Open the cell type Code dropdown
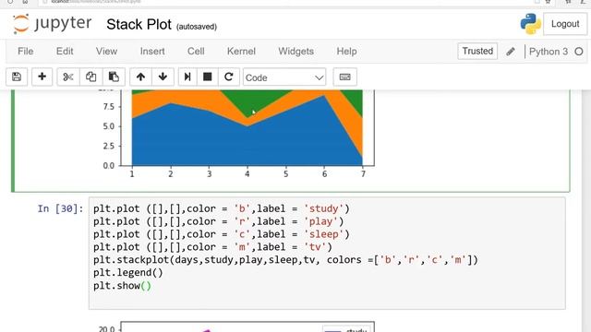 click(x=284, y=77)
